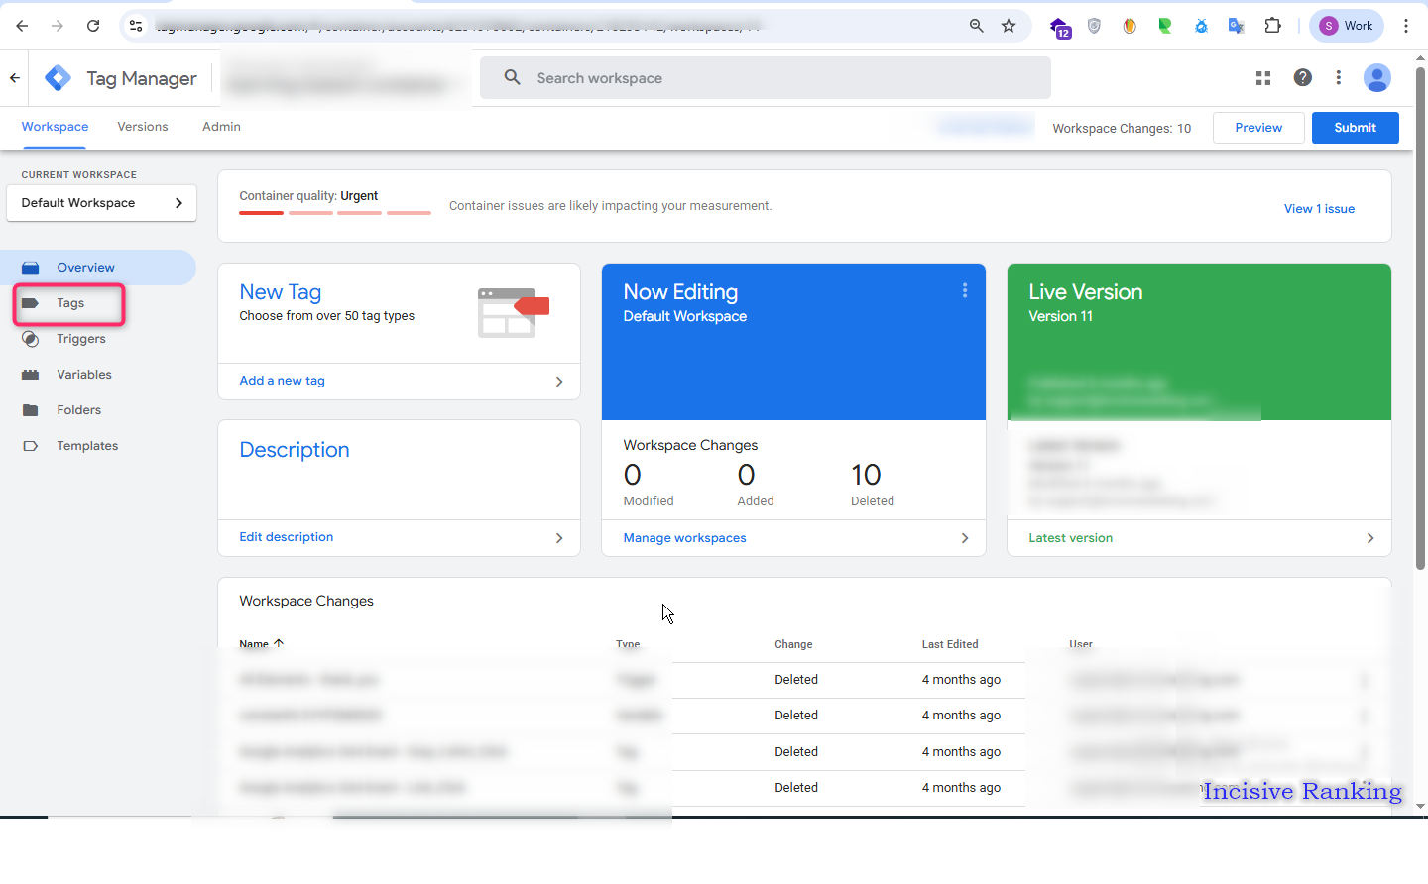This screenshot has width=1428, height=884.
Task: Click the Latest version link
Action: pyautogui.click(x=1070, y=538)
